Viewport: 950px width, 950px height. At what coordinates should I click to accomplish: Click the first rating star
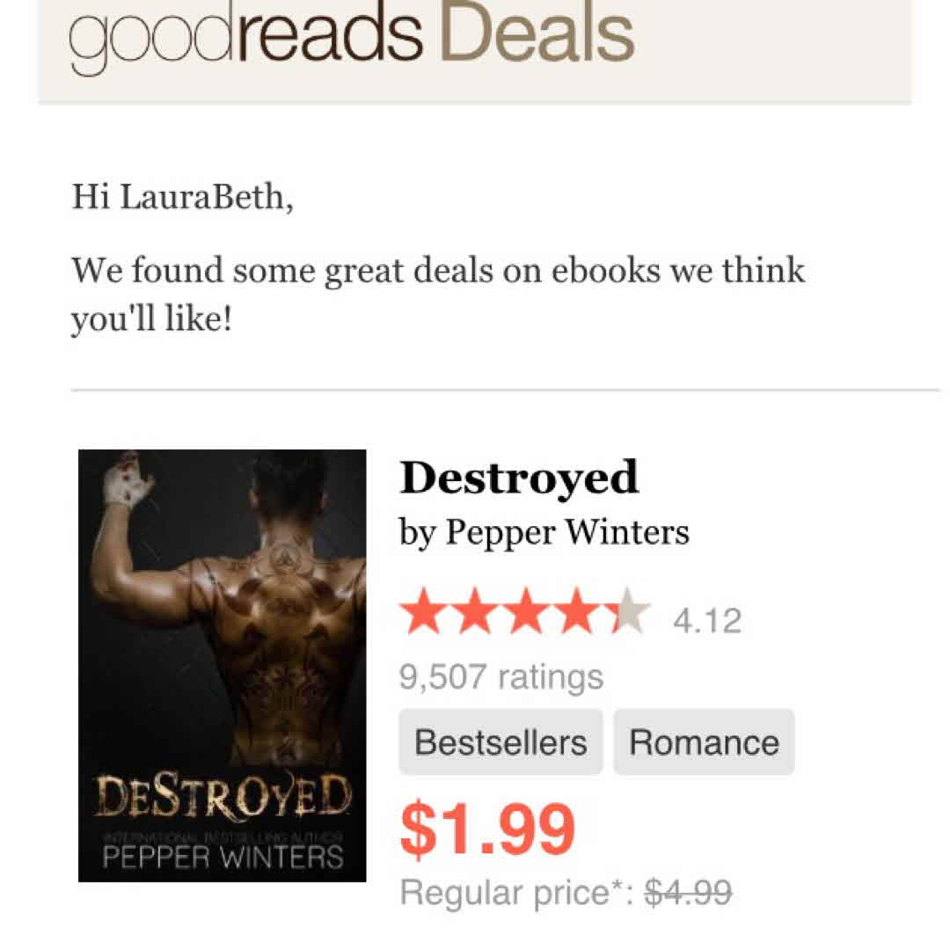(x=423, y=610)
